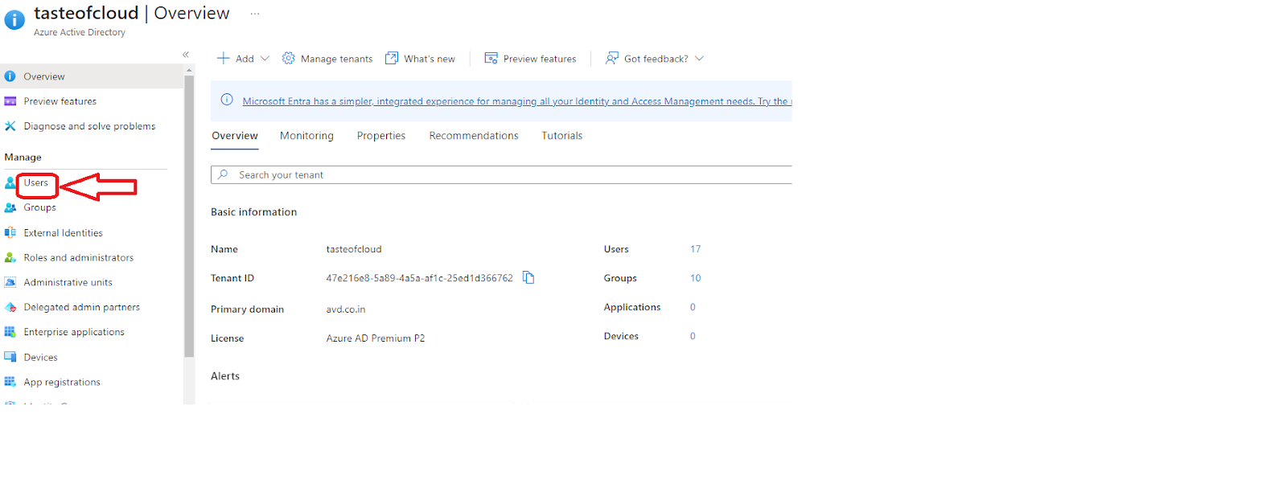Click the Search your tenant field
1287x500 pixels.
pos(501,174)
